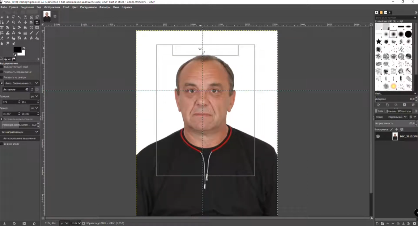Toggle the Фикс. Соотношение checkbox
Viewport: 418px width, 226px height.
pos(1,83)
